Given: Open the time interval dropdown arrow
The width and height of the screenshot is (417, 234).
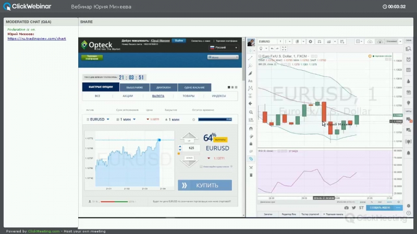Looking at the screenshot, I should (x=290, y=42).
